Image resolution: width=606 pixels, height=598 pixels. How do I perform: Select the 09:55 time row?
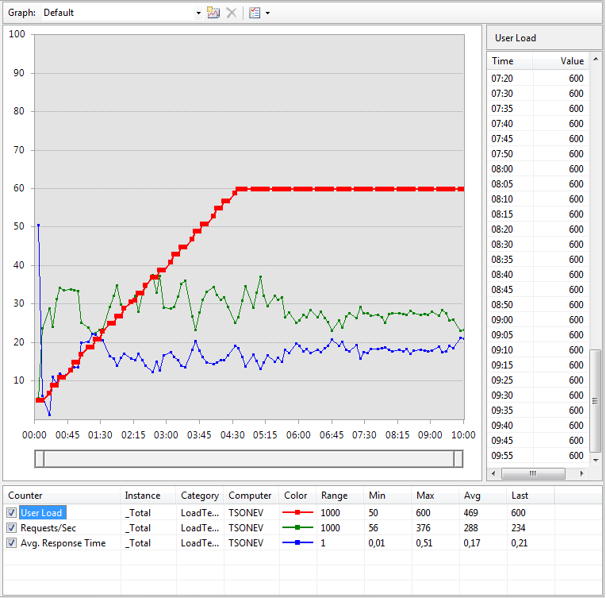click(538, 456)
